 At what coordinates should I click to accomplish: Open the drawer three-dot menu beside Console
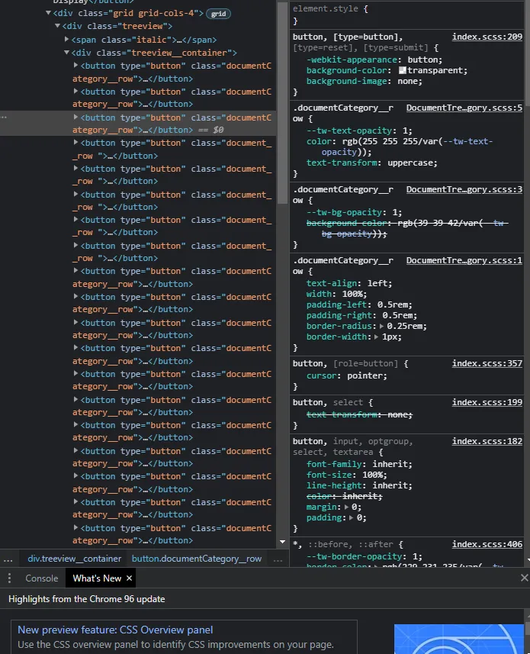9,578
